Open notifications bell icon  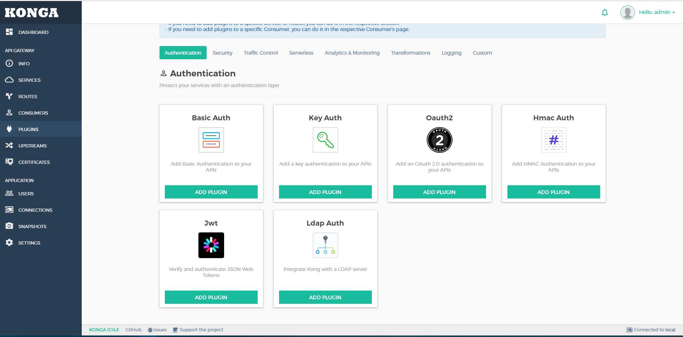[604, 12]
